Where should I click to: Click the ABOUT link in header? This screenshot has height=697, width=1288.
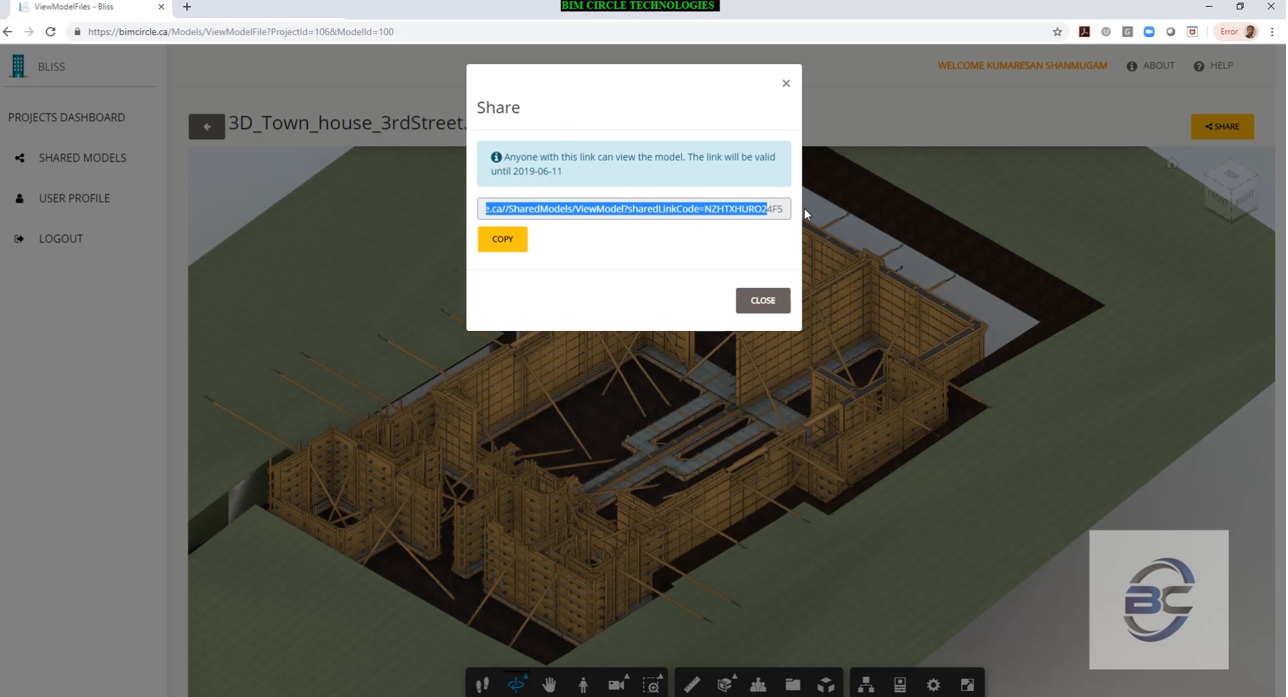coord(1151,66)
